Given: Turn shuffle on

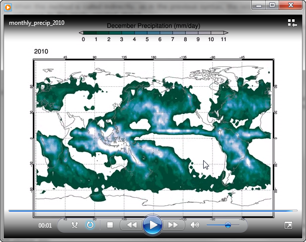Looking at the screenshot, I should tap(75, 225).
